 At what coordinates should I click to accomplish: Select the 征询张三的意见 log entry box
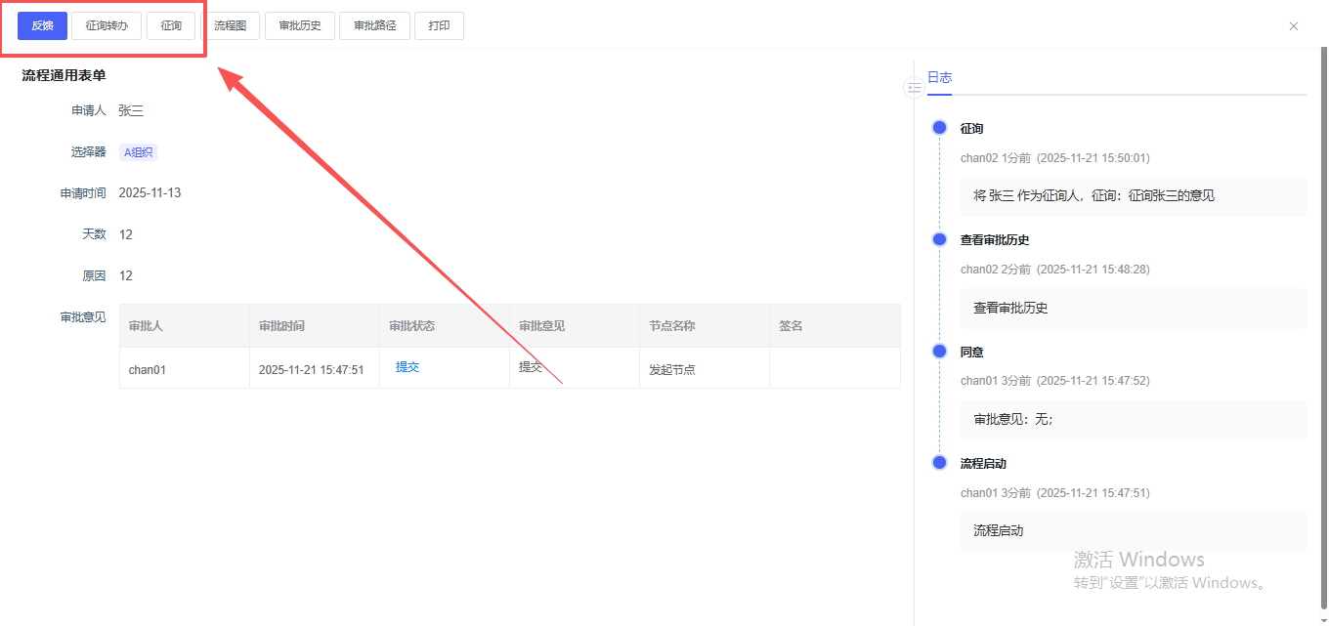click(1133, 196)
